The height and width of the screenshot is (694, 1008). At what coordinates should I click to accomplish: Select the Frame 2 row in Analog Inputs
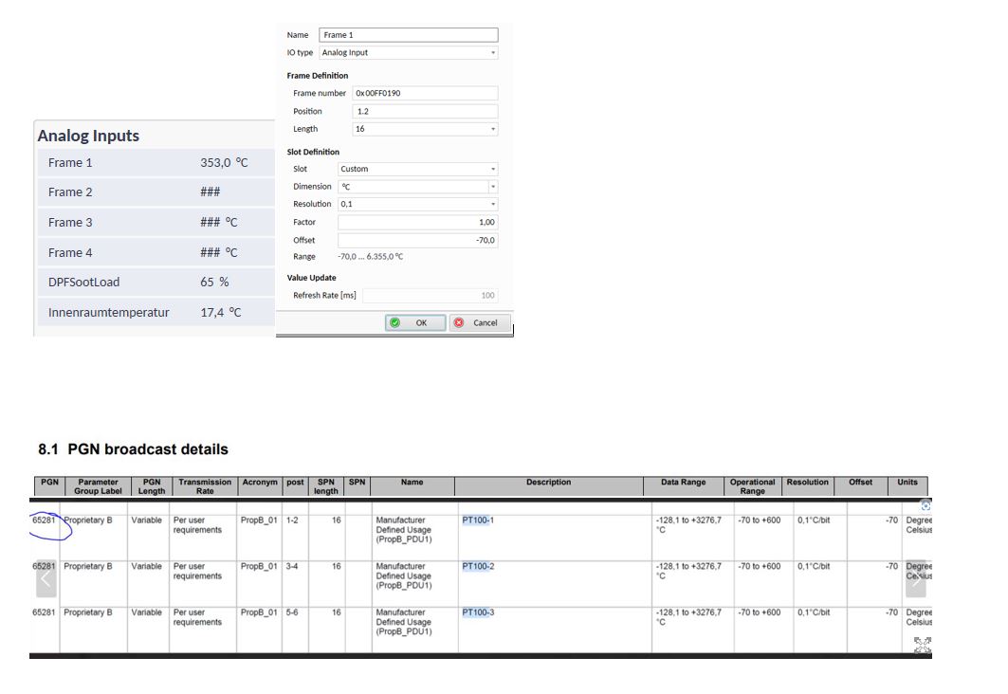156,192
